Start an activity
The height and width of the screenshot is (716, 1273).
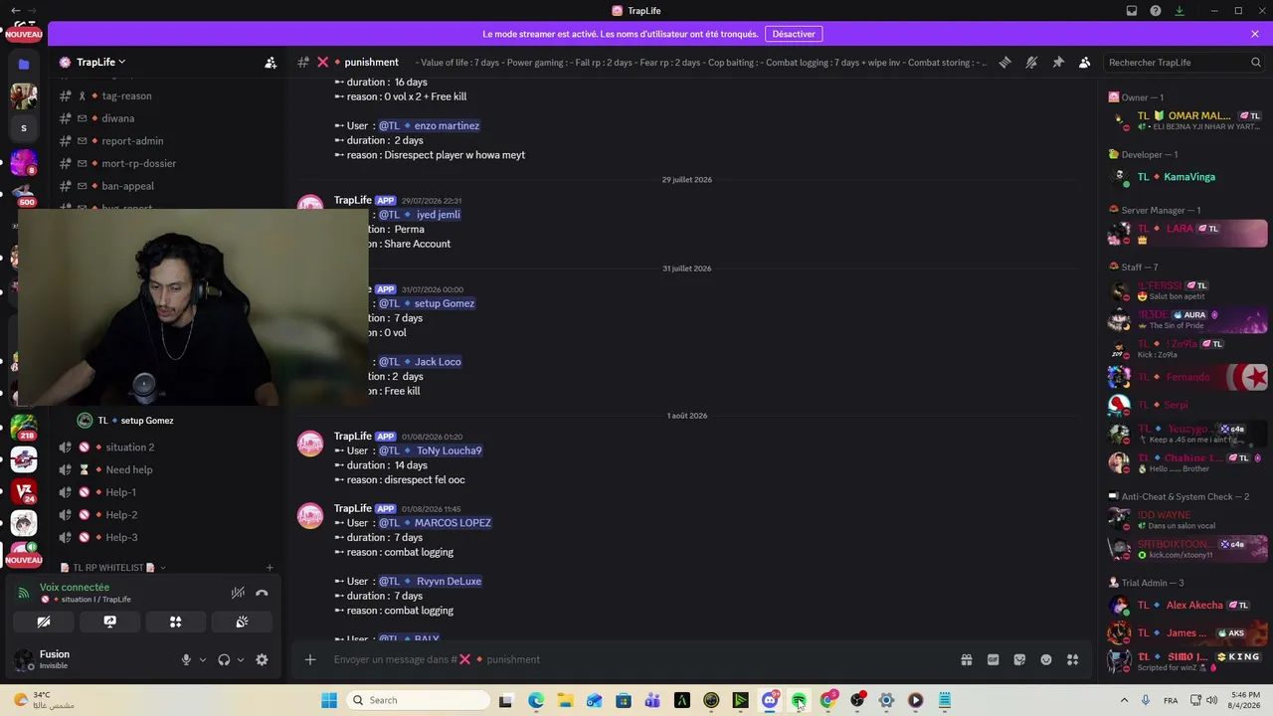tap(175, 622)
